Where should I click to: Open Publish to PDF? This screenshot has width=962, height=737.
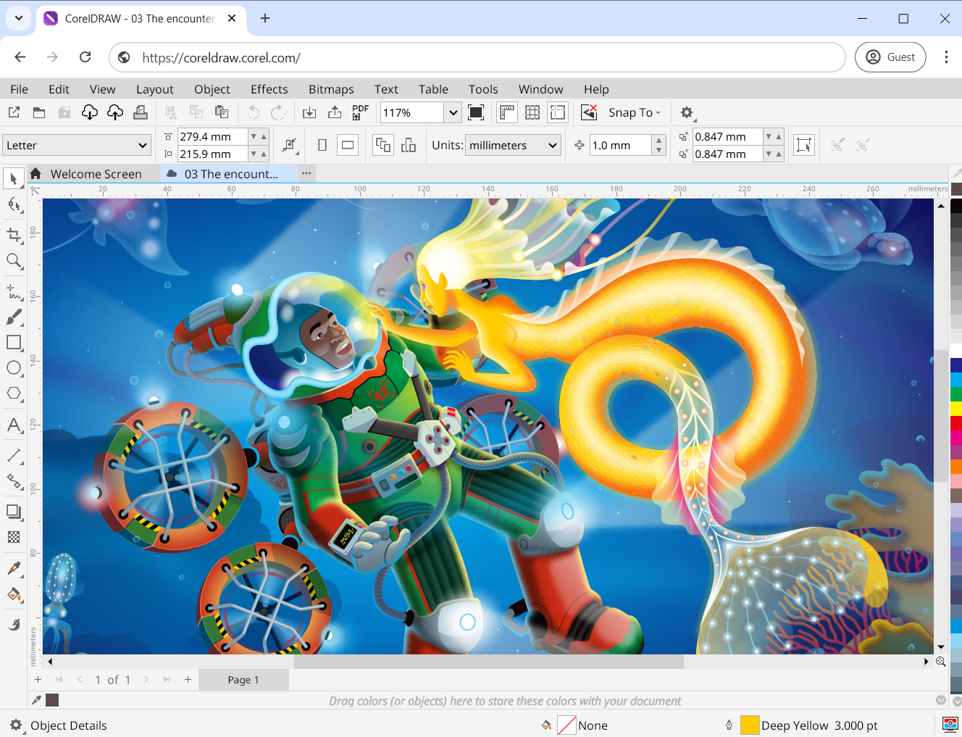pyautogui.click(x=360, y=112)
